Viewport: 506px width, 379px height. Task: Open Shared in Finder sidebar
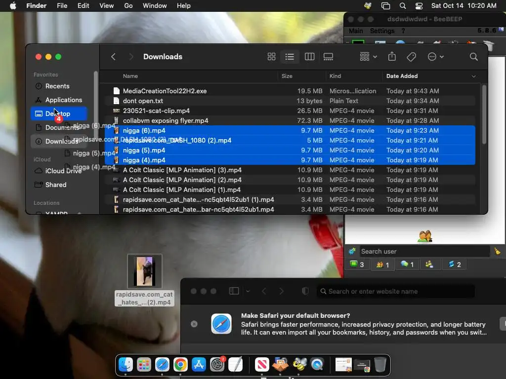[56, 185]
